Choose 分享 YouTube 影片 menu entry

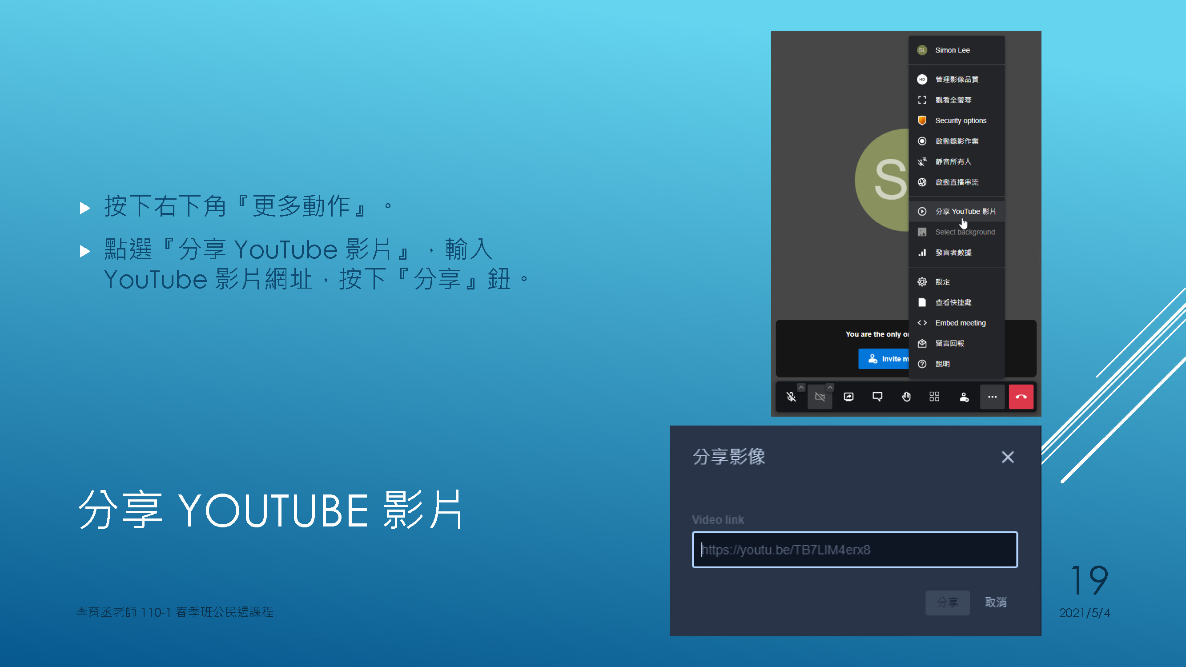[x=956, y=211]
